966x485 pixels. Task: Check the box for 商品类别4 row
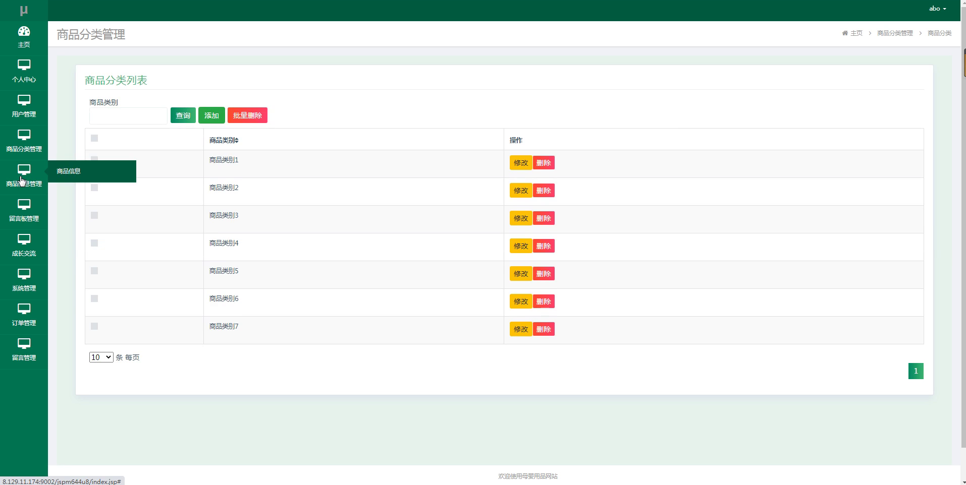point(94,243)
